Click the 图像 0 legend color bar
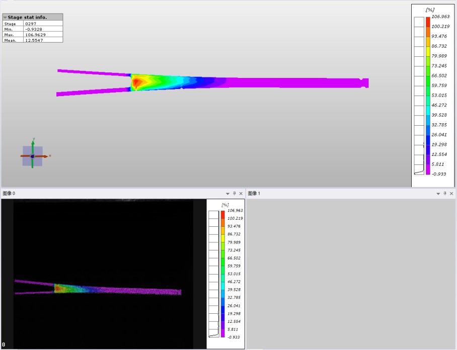The image size is (457, 350). [222, 274]
